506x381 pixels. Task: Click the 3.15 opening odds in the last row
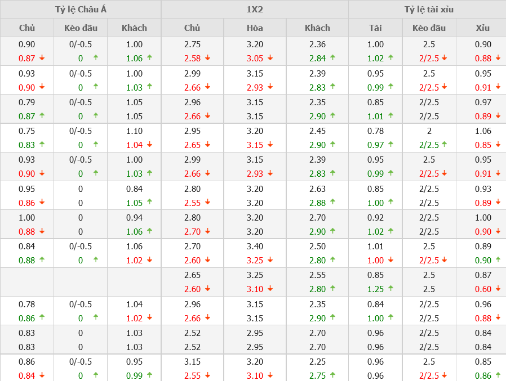192,361
